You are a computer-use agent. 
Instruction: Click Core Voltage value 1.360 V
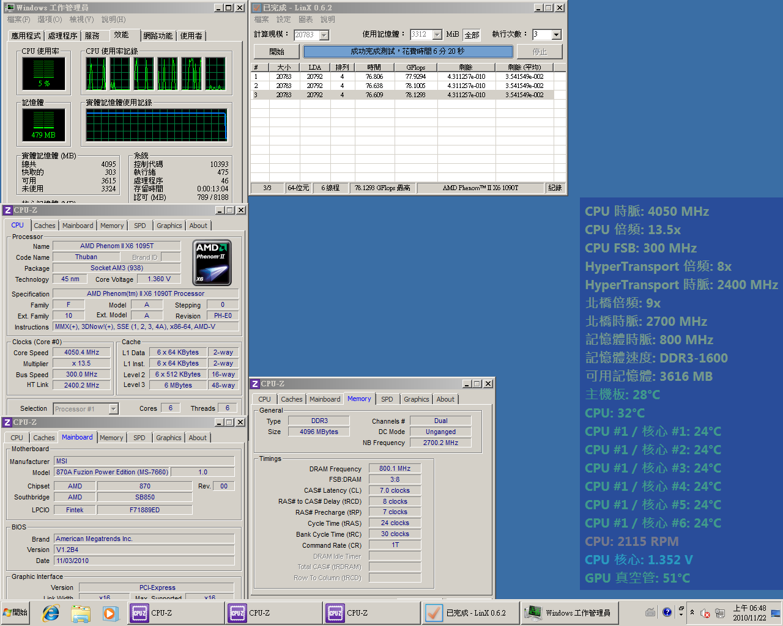click(159, 279)
